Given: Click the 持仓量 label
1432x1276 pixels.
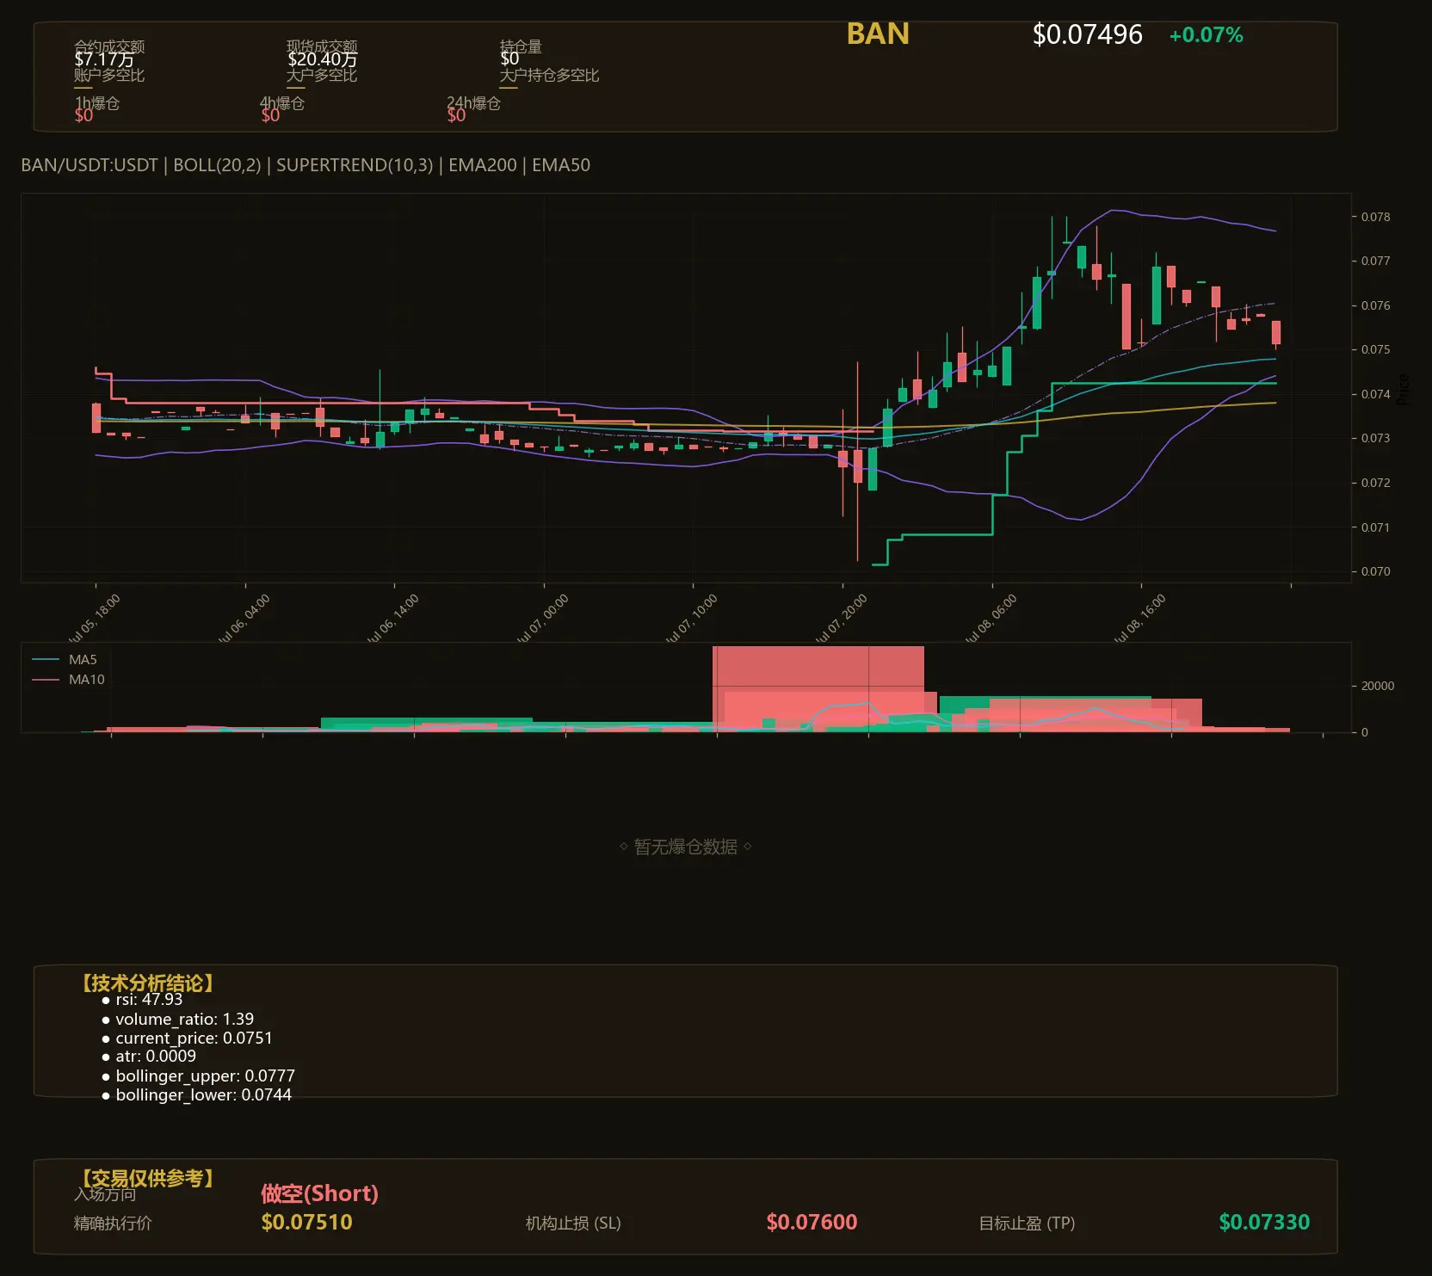Looking at the screenshot, I should pyautogui.click(x=521, y=46).
